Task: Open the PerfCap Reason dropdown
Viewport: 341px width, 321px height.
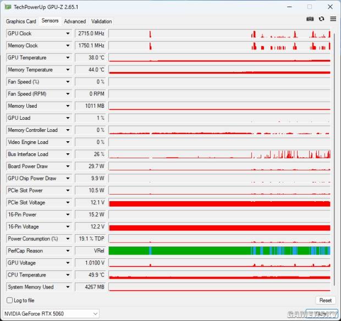Action: tap(68, 251)
